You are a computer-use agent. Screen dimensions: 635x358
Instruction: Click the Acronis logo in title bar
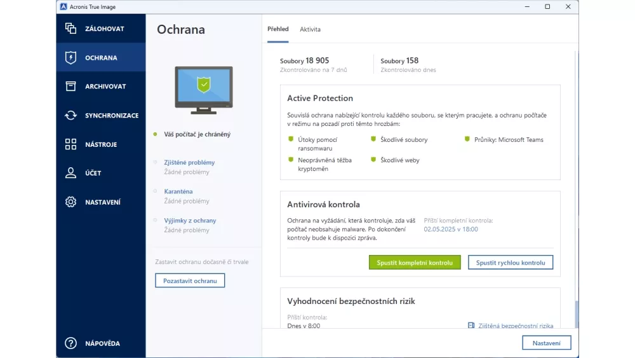64,6
